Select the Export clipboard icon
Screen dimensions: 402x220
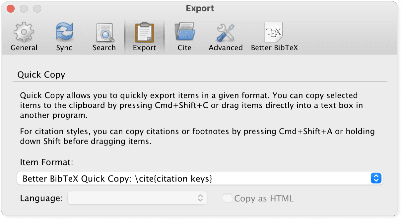tap(144, 32)
